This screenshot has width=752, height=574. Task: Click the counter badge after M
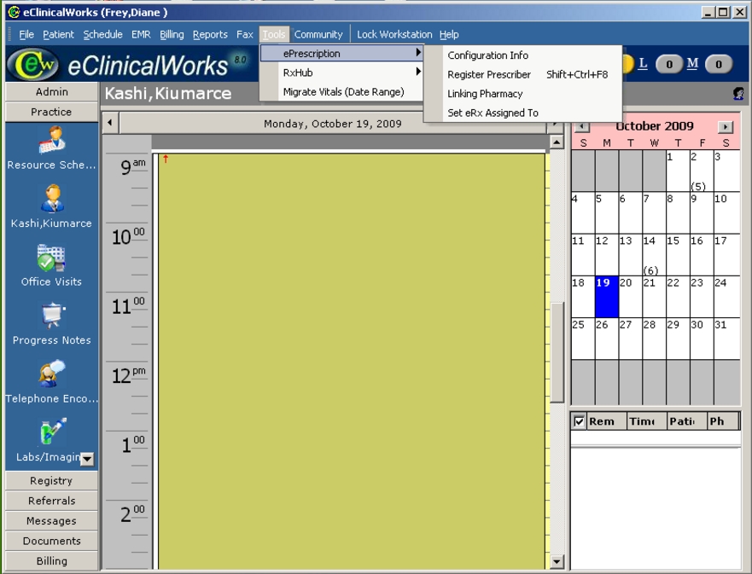coord(719,64)
